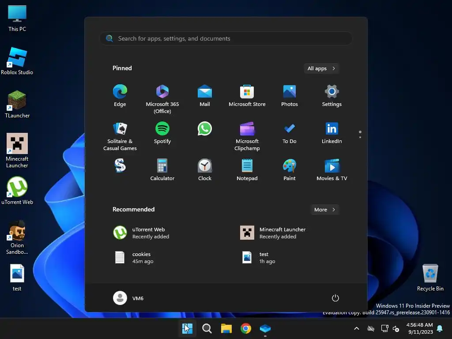452x339 pixels.
Task: Open clock and date flyout
Action: pyautogui.click(x=419, y=328)
